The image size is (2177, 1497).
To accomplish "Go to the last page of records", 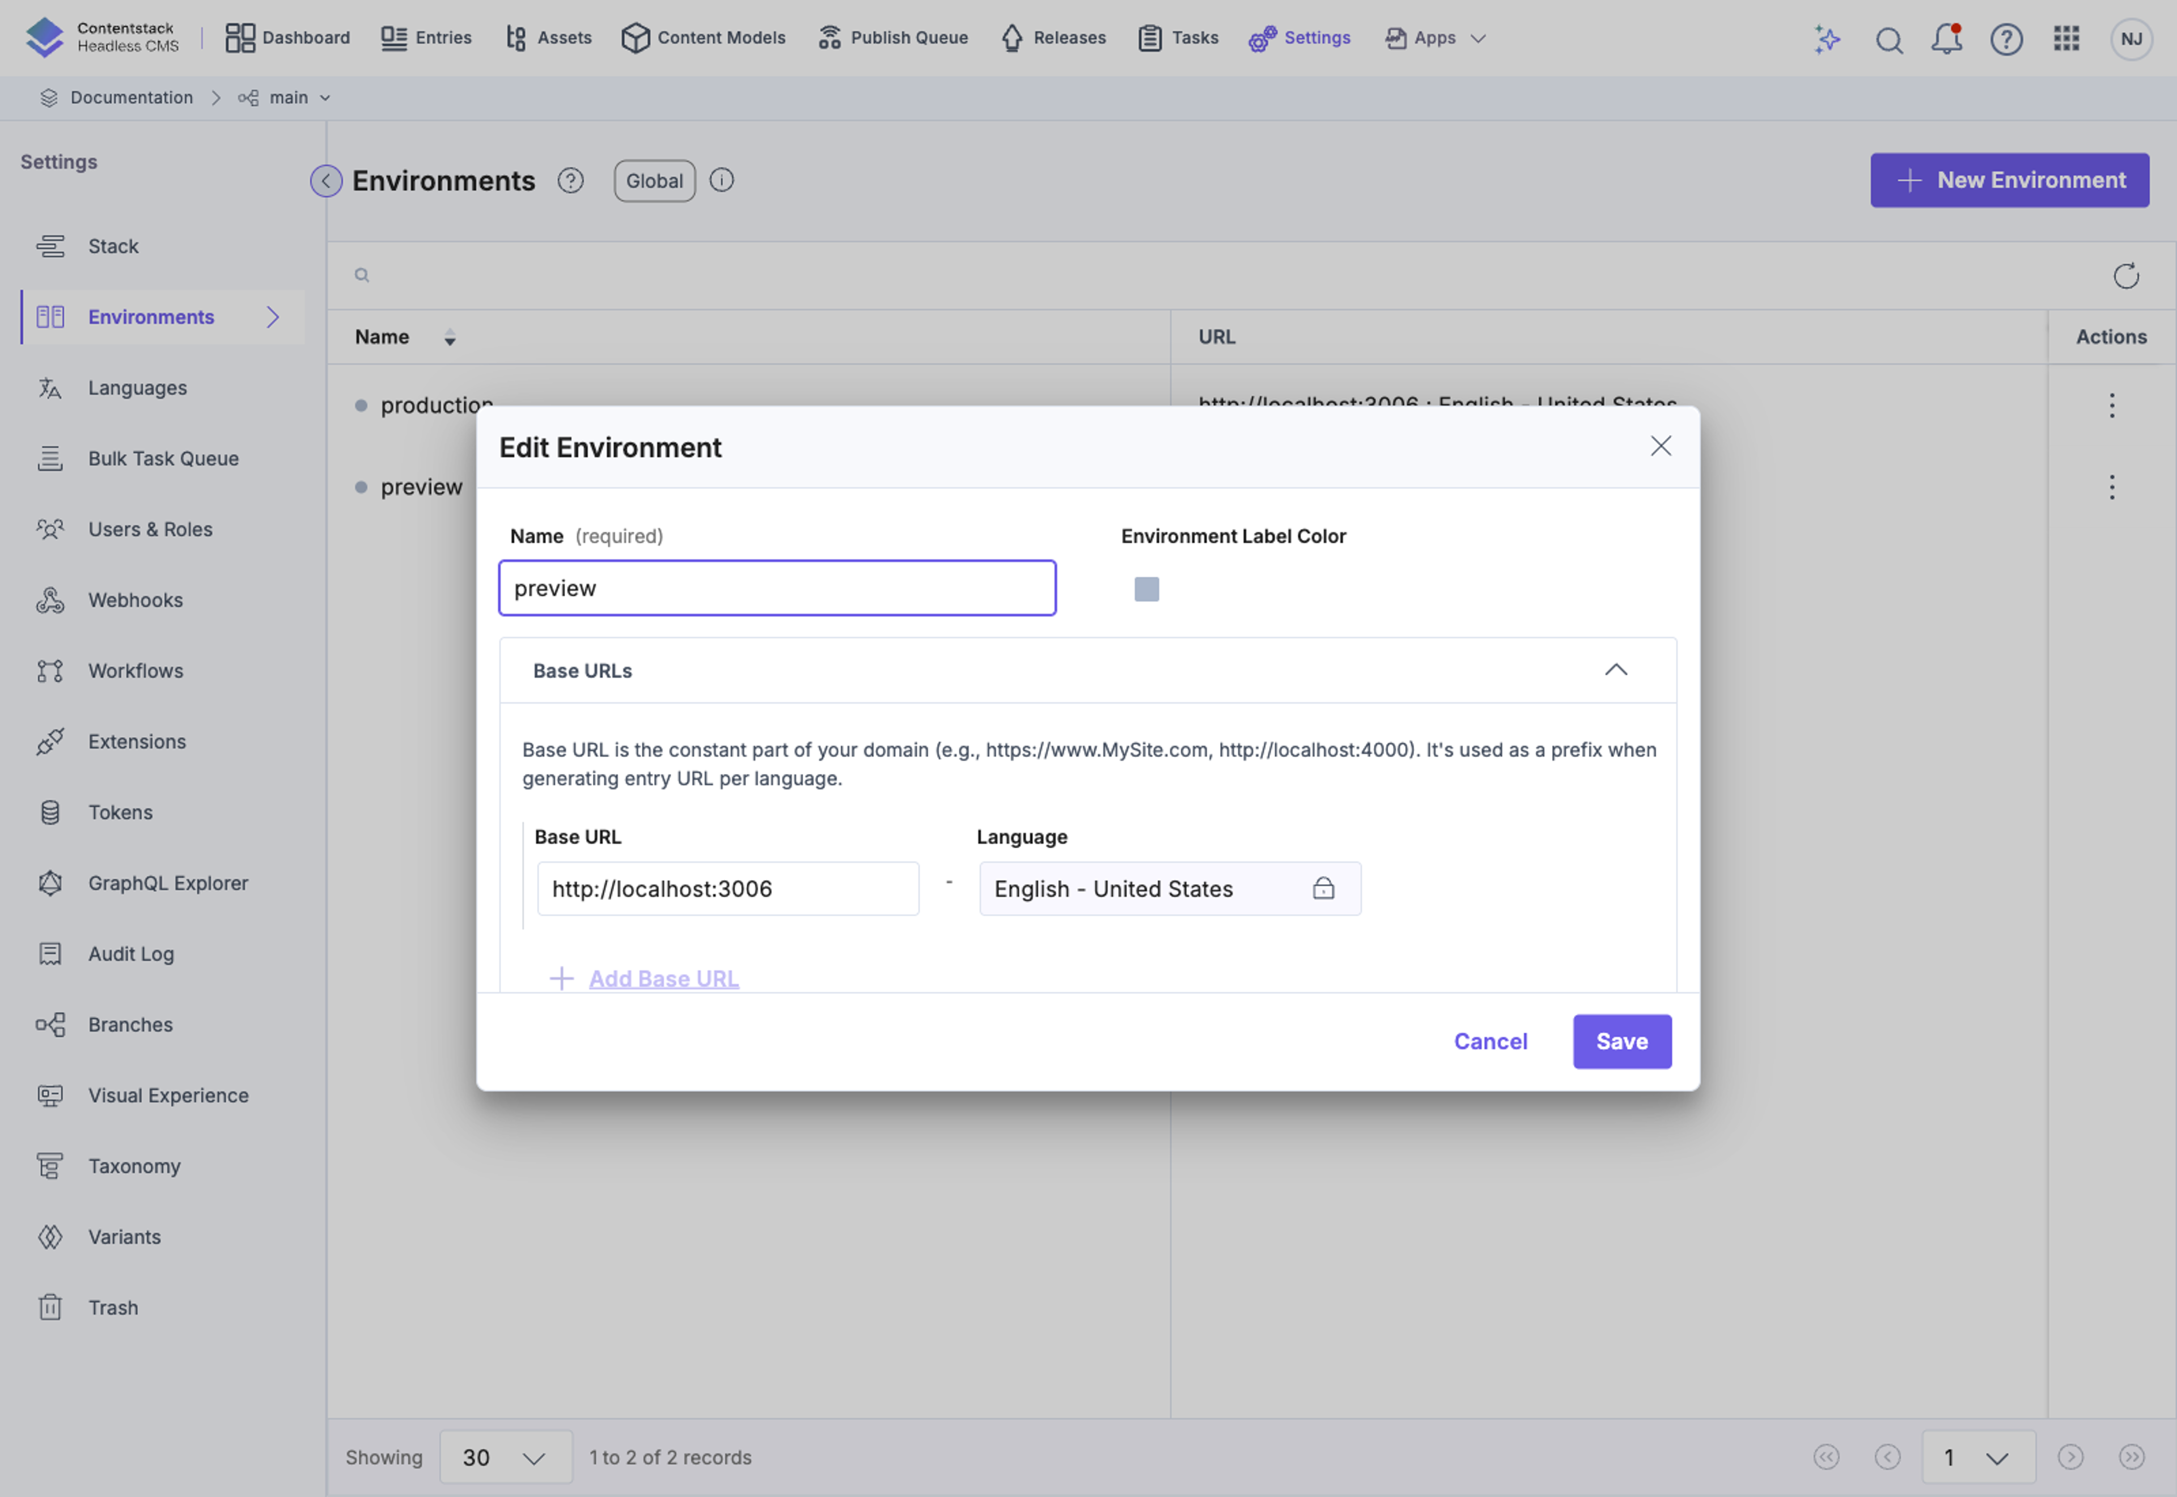I will pos(2131,1457).
